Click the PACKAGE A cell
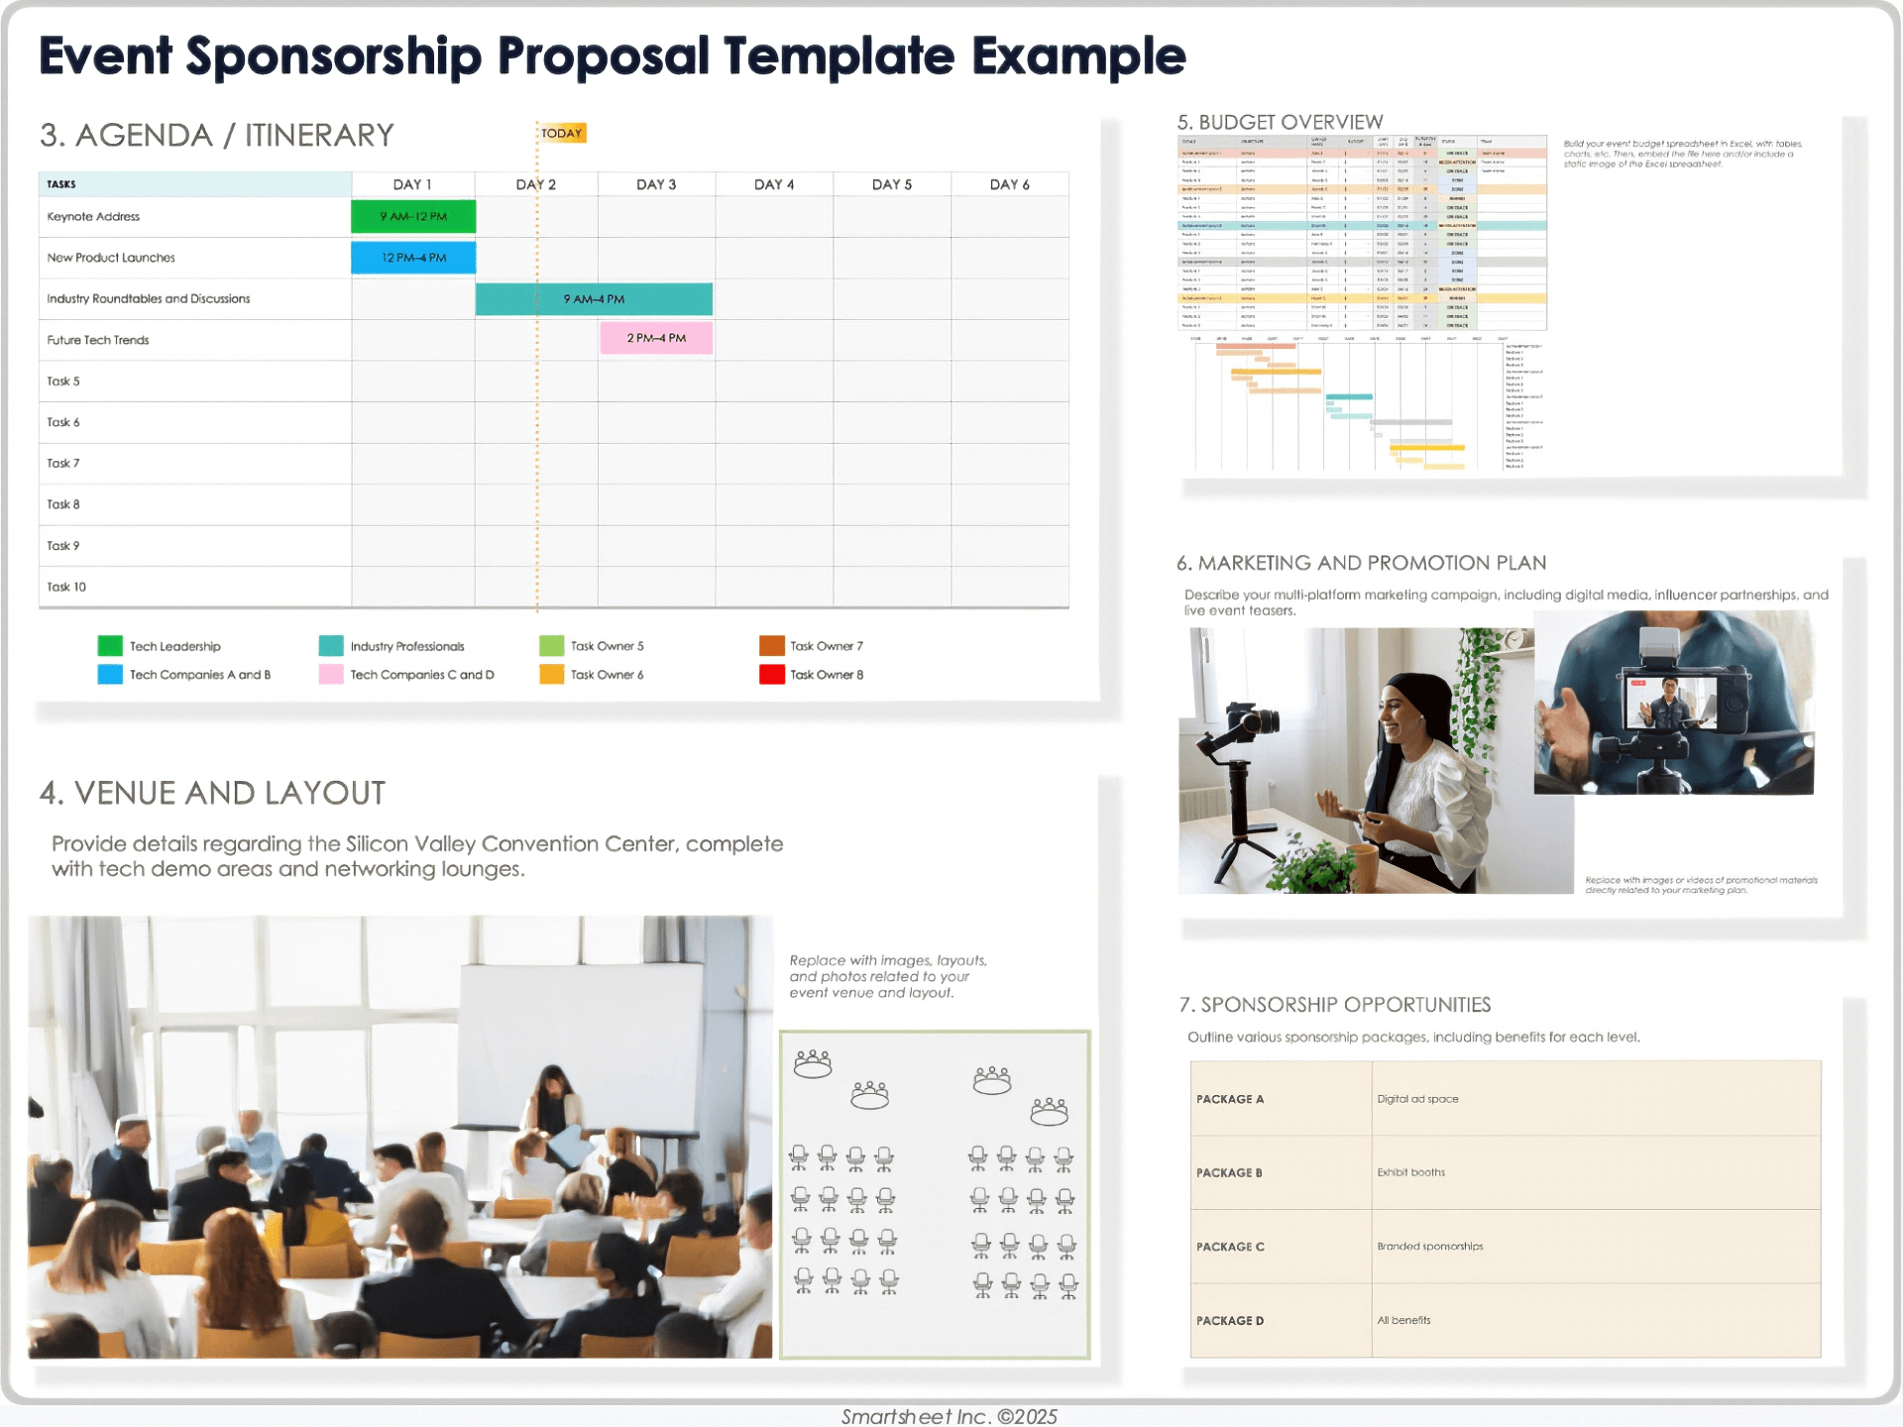This screenshot has height=1427, width=1903. (1281, 1099)
